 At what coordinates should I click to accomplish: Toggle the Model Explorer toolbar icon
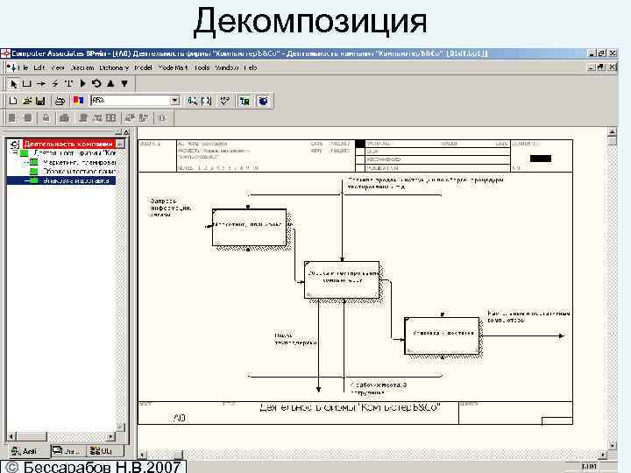pyautogui.click(x=245, y=101)
